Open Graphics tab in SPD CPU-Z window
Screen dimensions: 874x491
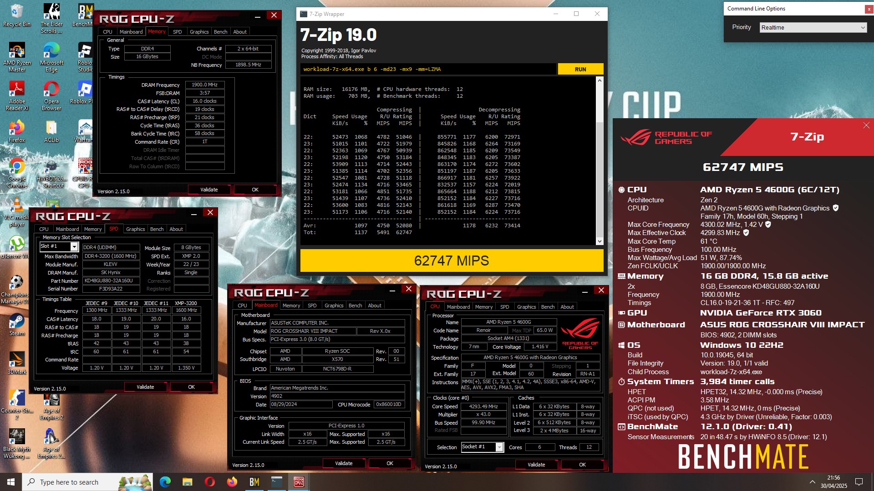pyautogui.click(x=136, y=229)
